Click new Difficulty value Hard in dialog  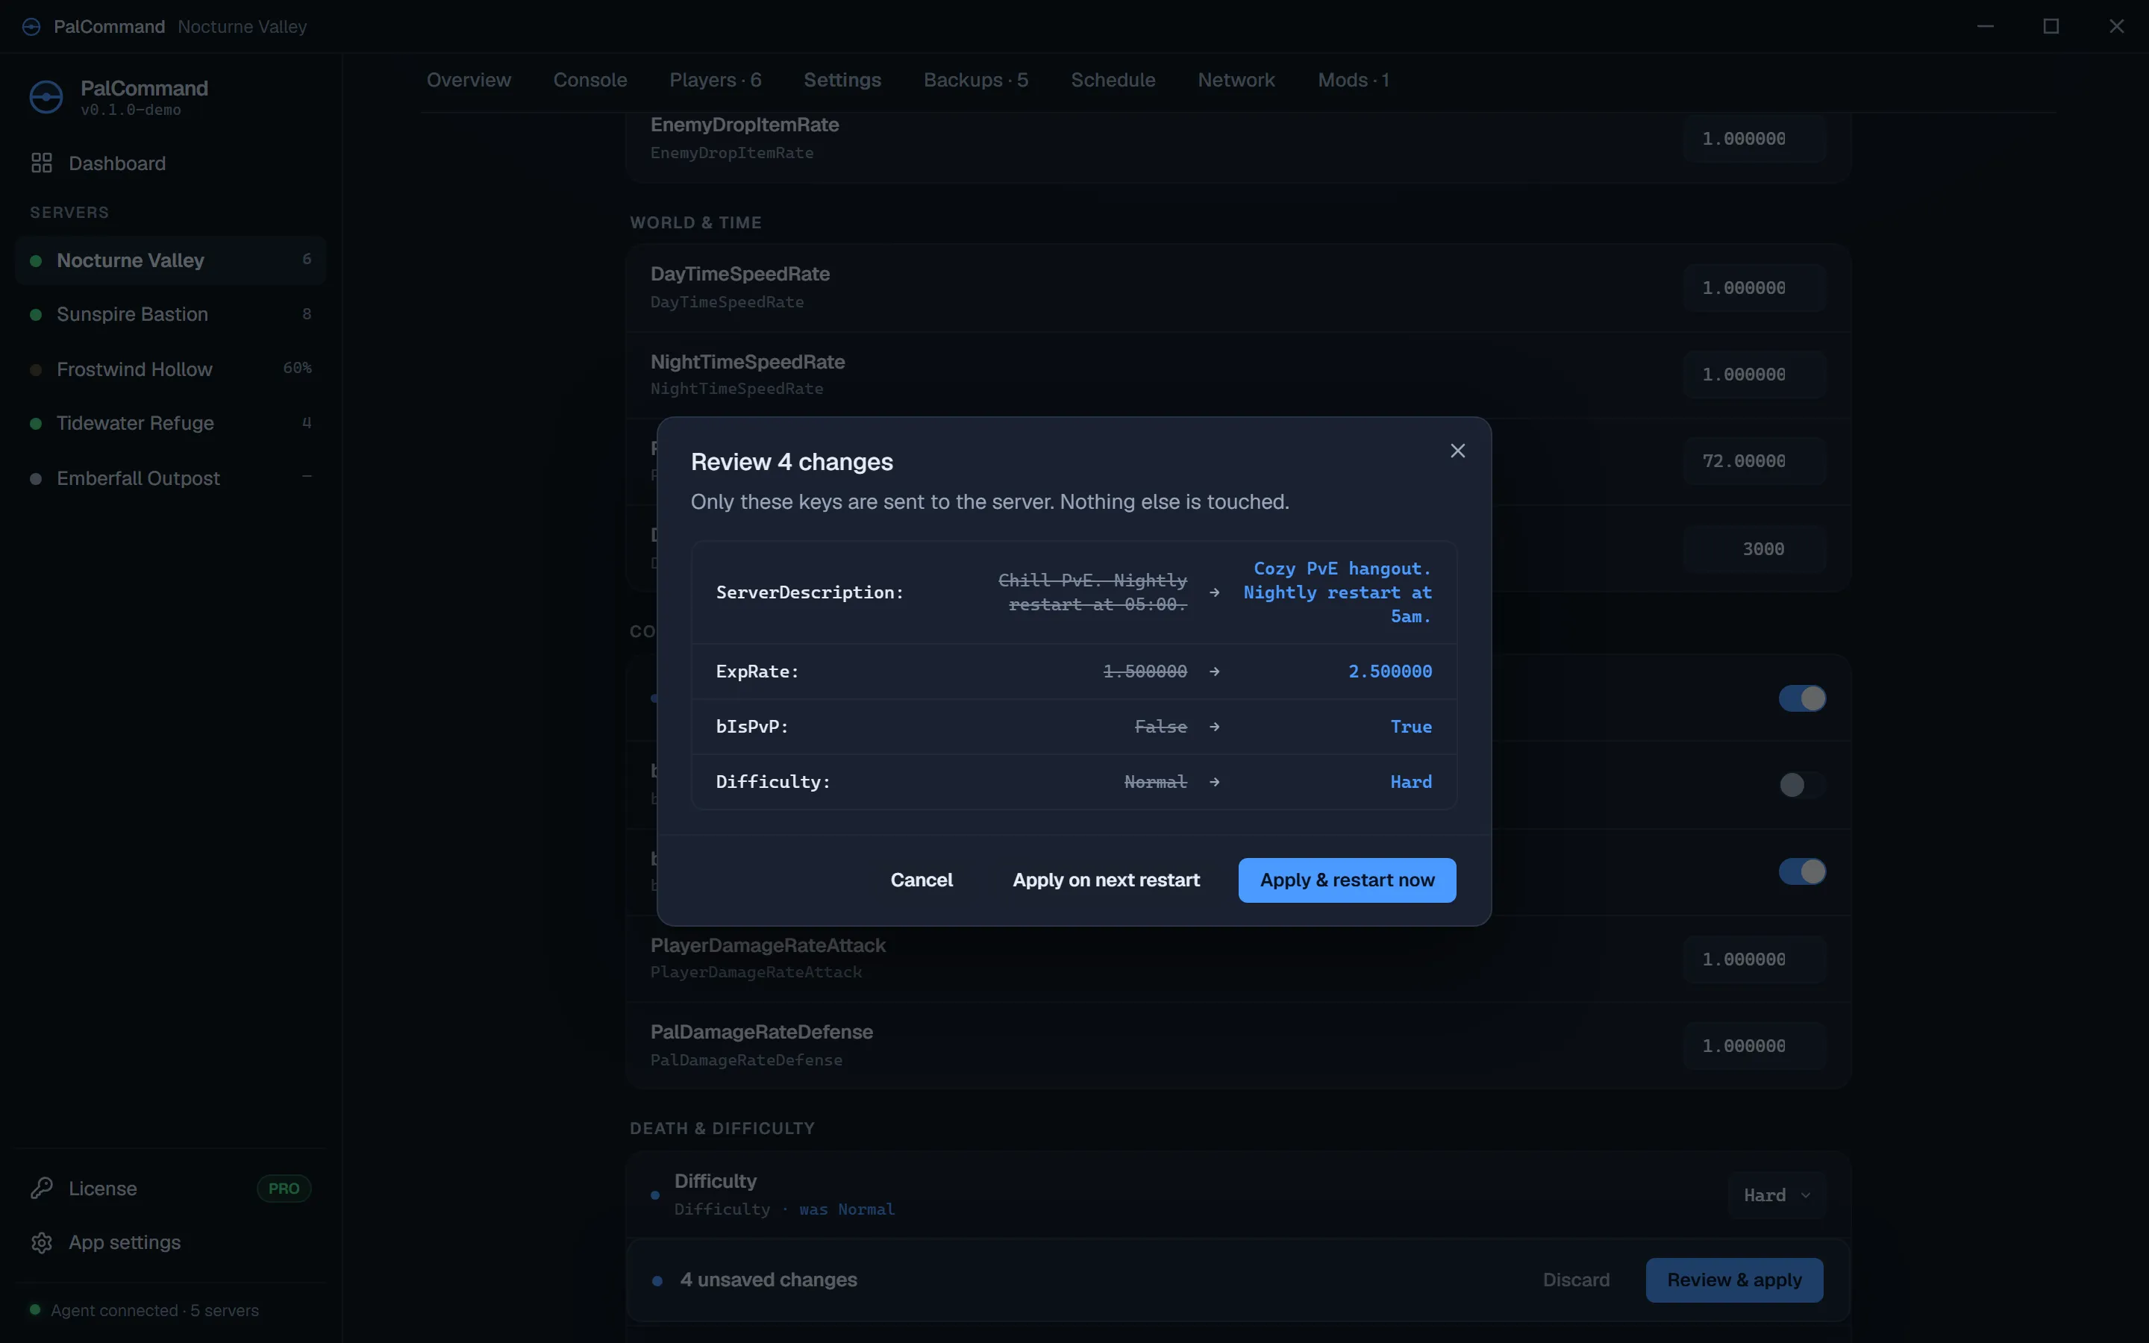click(1411, 782)
